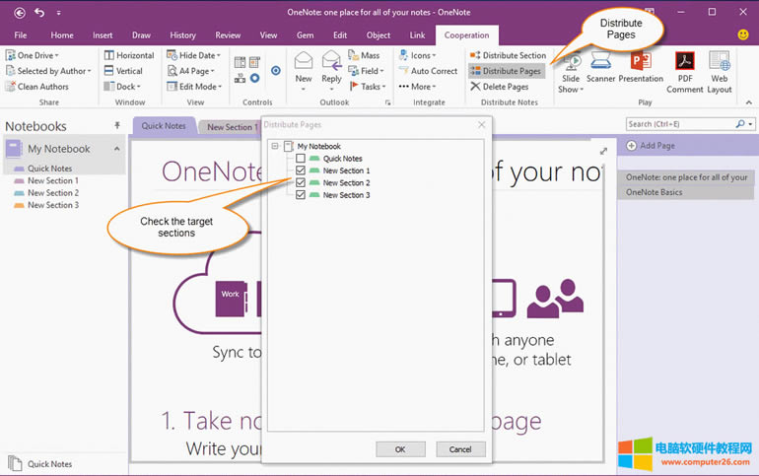Check the Quick Notes checkbox
759x476 pixels.
click(x=301, y=159)
